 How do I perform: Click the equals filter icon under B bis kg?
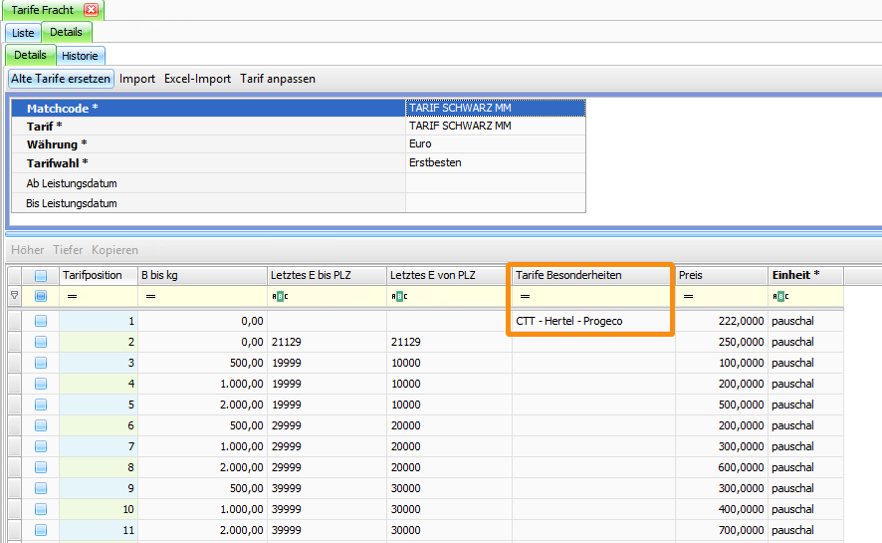(x=151, y=296)
